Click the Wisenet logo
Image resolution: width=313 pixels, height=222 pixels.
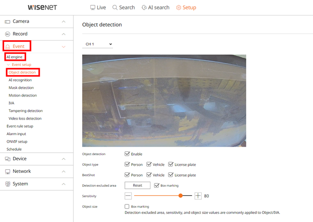pyautogui.click(x=42, y=8)
